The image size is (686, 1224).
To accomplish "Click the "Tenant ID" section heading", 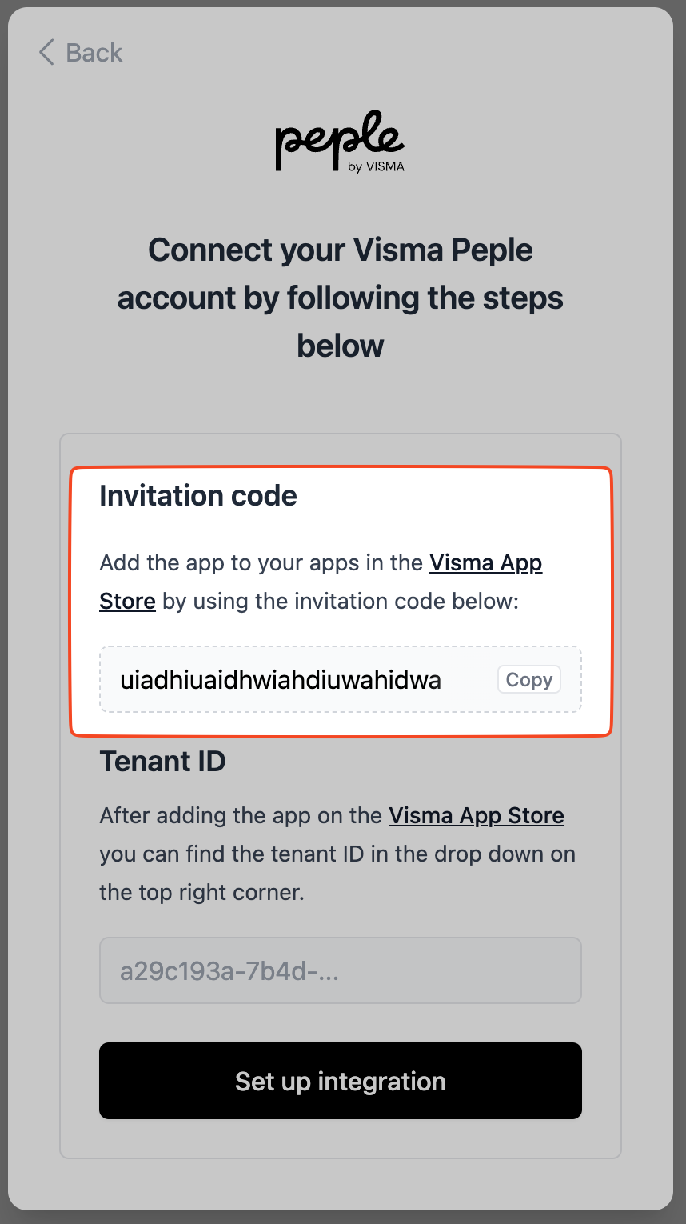I will (162, 761).
